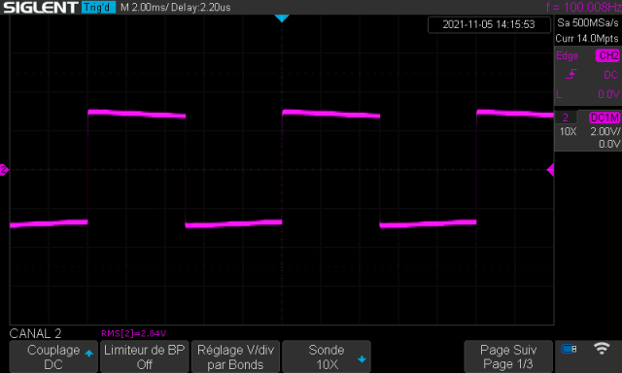The image size is (622, 373).
Task: Click the channel 10X probe label
Action: click(568, 131)
